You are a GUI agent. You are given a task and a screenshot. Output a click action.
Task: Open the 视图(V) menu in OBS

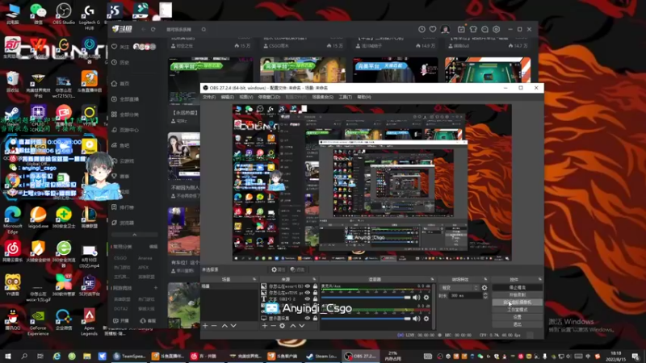(x=246, y=97)
